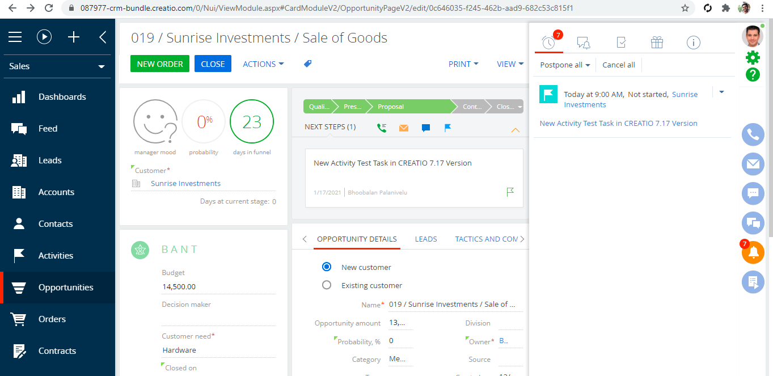
Task: Expand the reminder item dropdown arrow
Action: coord(721,92)
